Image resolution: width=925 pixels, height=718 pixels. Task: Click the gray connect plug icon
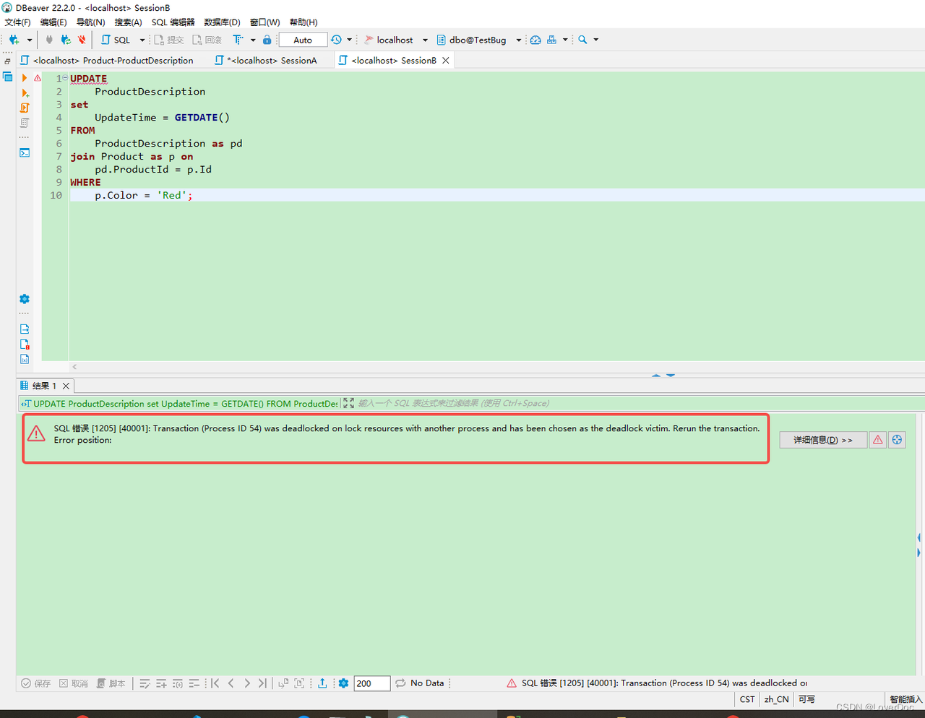click(49, 40)
